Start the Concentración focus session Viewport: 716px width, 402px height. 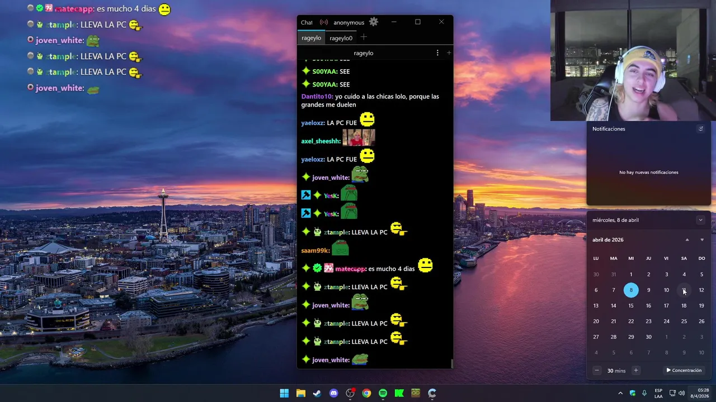click(684, 370)
